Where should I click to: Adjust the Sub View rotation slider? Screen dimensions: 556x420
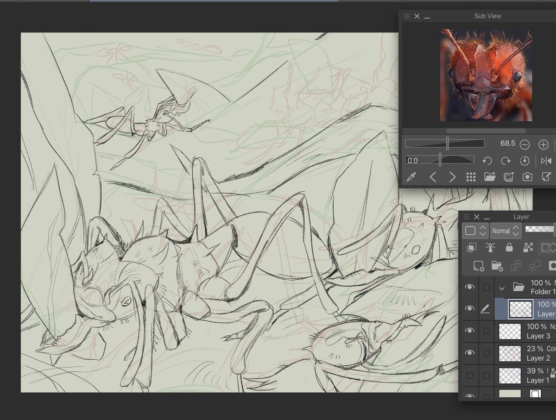point(440,160)
